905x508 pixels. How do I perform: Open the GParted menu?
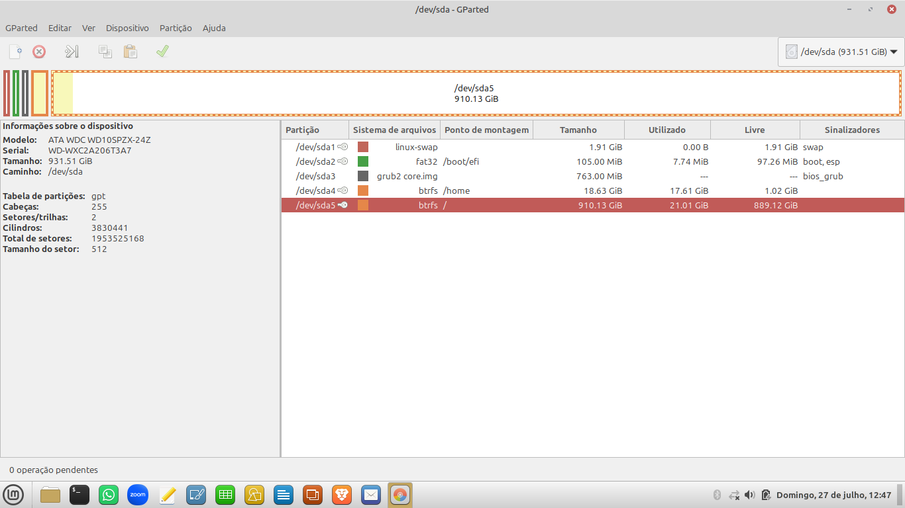(x=21, y=28)
